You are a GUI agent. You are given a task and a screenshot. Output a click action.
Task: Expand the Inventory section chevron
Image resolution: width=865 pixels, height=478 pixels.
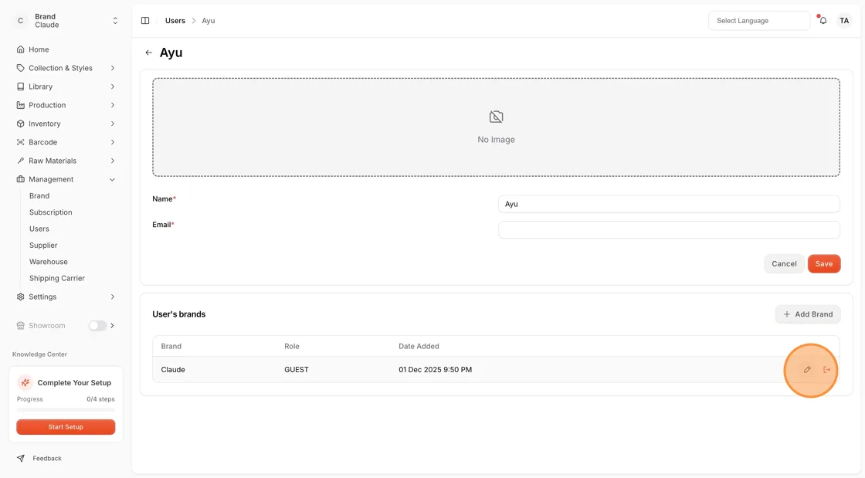(x=113, y=124)
